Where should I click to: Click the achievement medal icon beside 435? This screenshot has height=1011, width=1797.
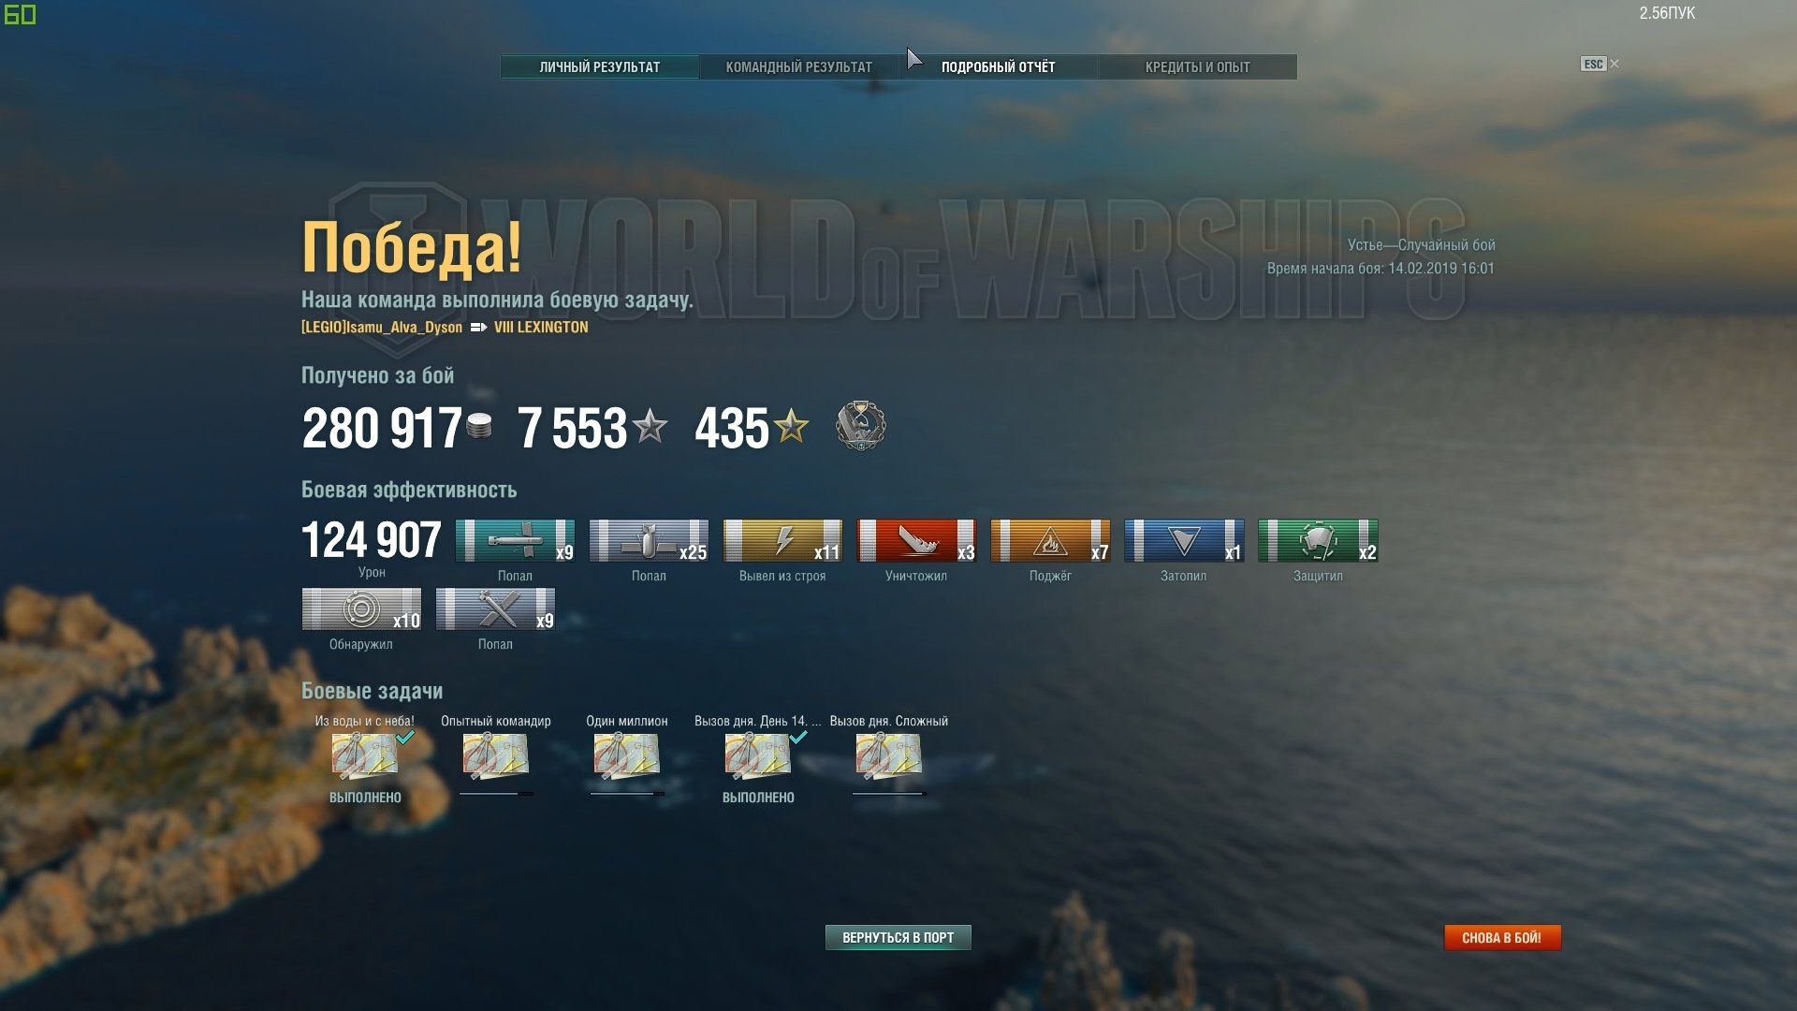pyautogui.click(x=860, y=426)
